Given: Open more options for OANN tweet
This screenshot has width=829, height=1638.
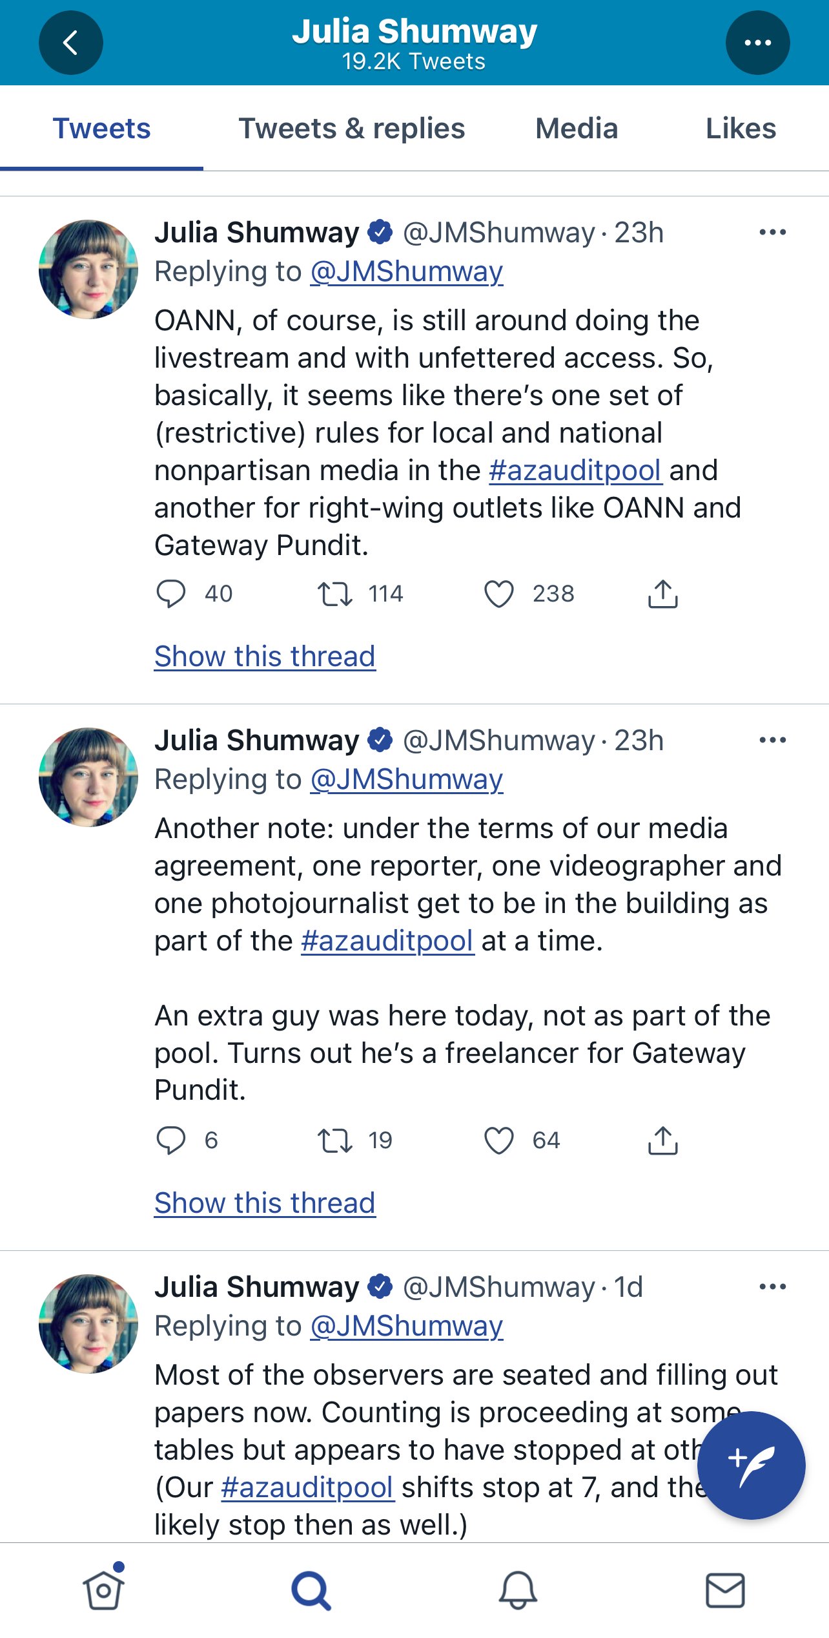Looking at the screenshot, I should tap(772, 233).
